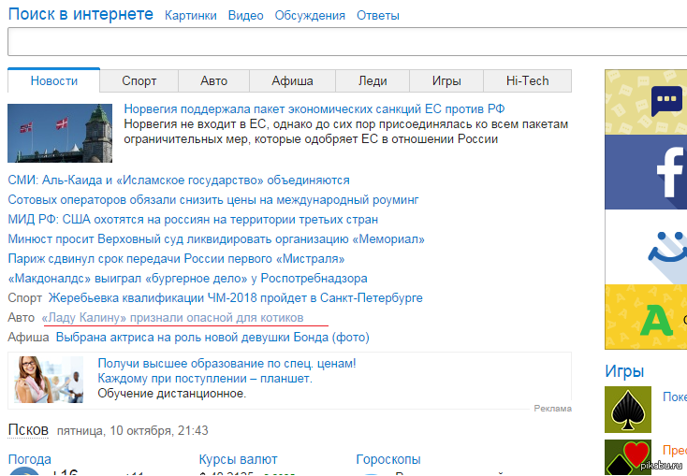
Task: Open the Lada Kalina dangerous for cats headline
Action: [x=184, y=318]
